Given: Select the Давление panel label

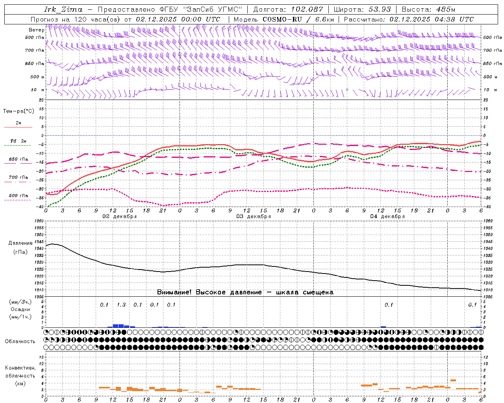Looking at the screenshot, I should pyautogui.click(x=20, y=243).
